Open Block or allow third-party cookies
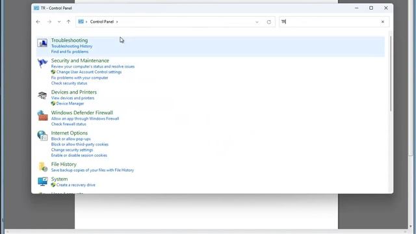416x234 pixels. 79,144
